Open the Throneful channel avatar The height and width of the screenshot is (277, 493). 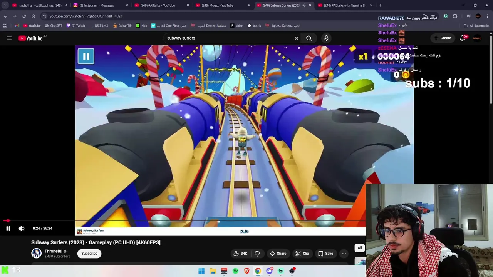coord(36,253)
